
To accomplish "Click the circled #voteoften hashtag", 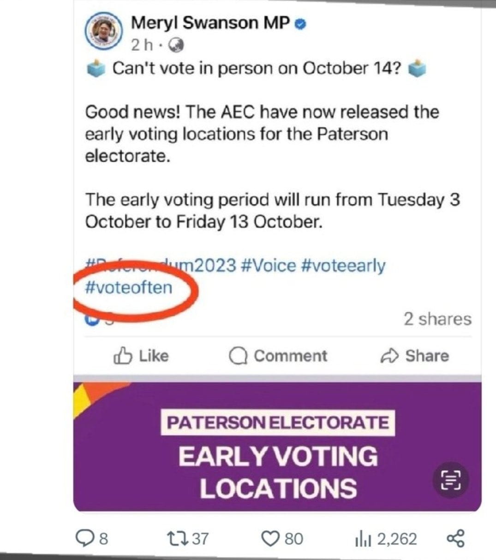I will [129, 287].
